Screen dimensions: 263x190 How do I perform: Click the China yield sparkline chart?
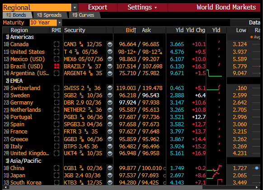[x=214, y=168]
